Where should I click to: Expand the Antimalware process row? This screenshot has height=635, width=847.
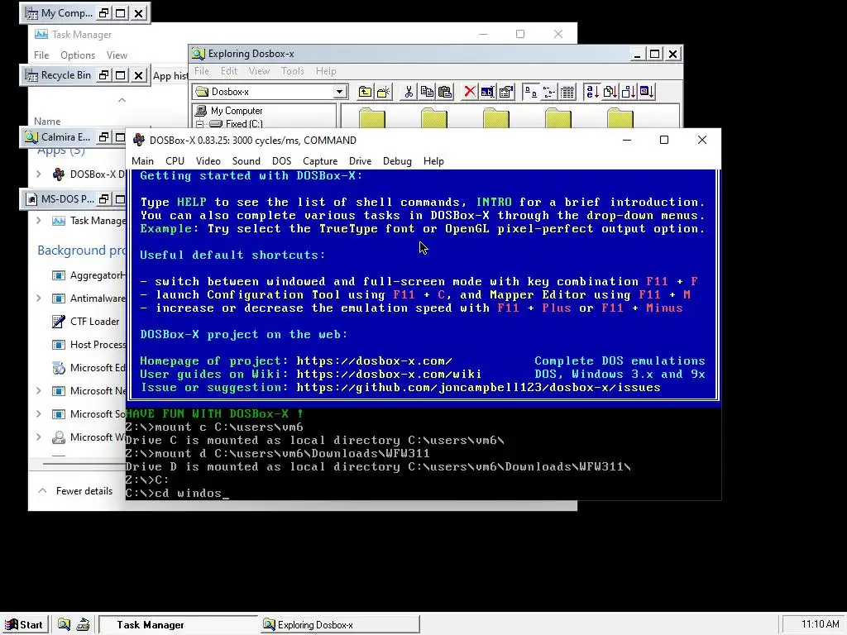(39, 298)
